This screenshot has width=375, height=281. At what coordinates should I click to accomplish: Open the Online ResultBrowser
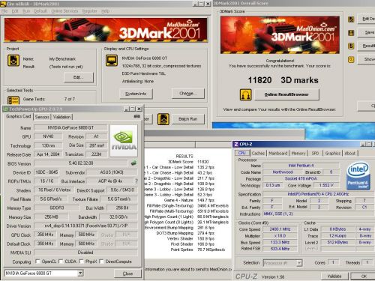286,94
